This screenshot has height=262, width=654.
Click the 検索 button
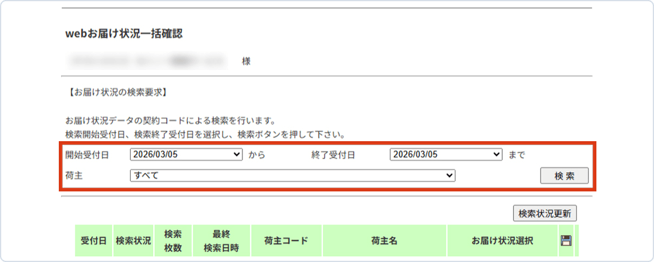tap(565, 175)
